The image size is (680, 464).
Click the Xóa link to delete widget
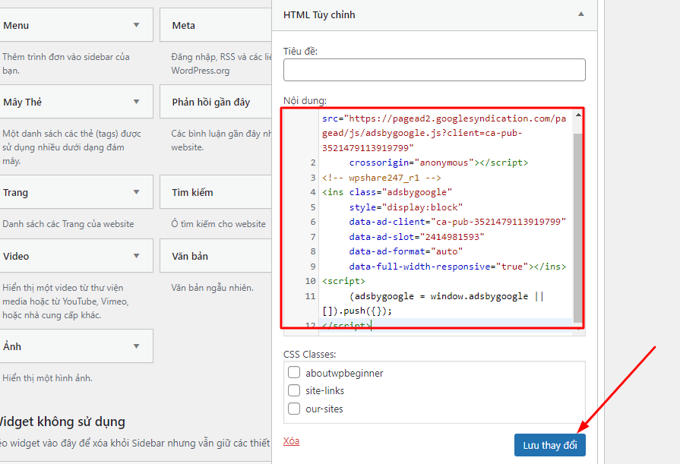(291, 440)
